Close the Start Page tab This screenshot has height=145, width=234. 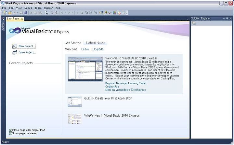pos(22,19)
